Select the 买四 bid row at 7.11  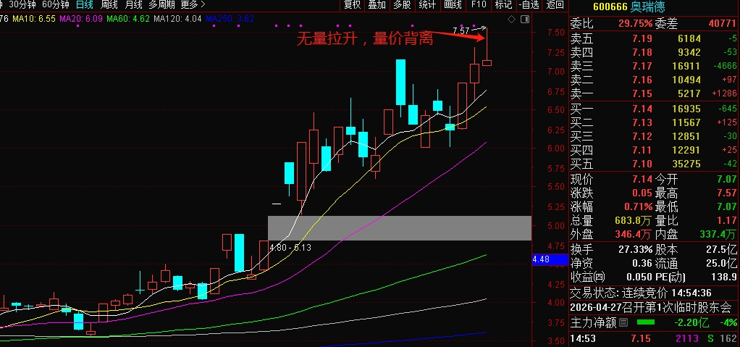tap(654, 151)
